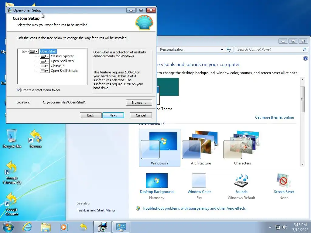The image size is (311, 233).
Task: Click the Control Panel refresh icon
Action: (x=229, y=49)
